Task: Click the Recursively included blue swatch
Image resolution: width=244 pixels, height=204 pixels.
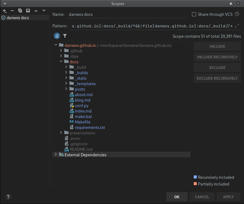Action: click(x=195, y=177)
